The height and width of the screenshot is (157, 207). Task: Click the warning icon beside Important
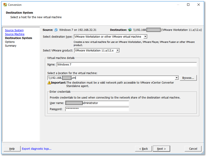coord(49,83)
